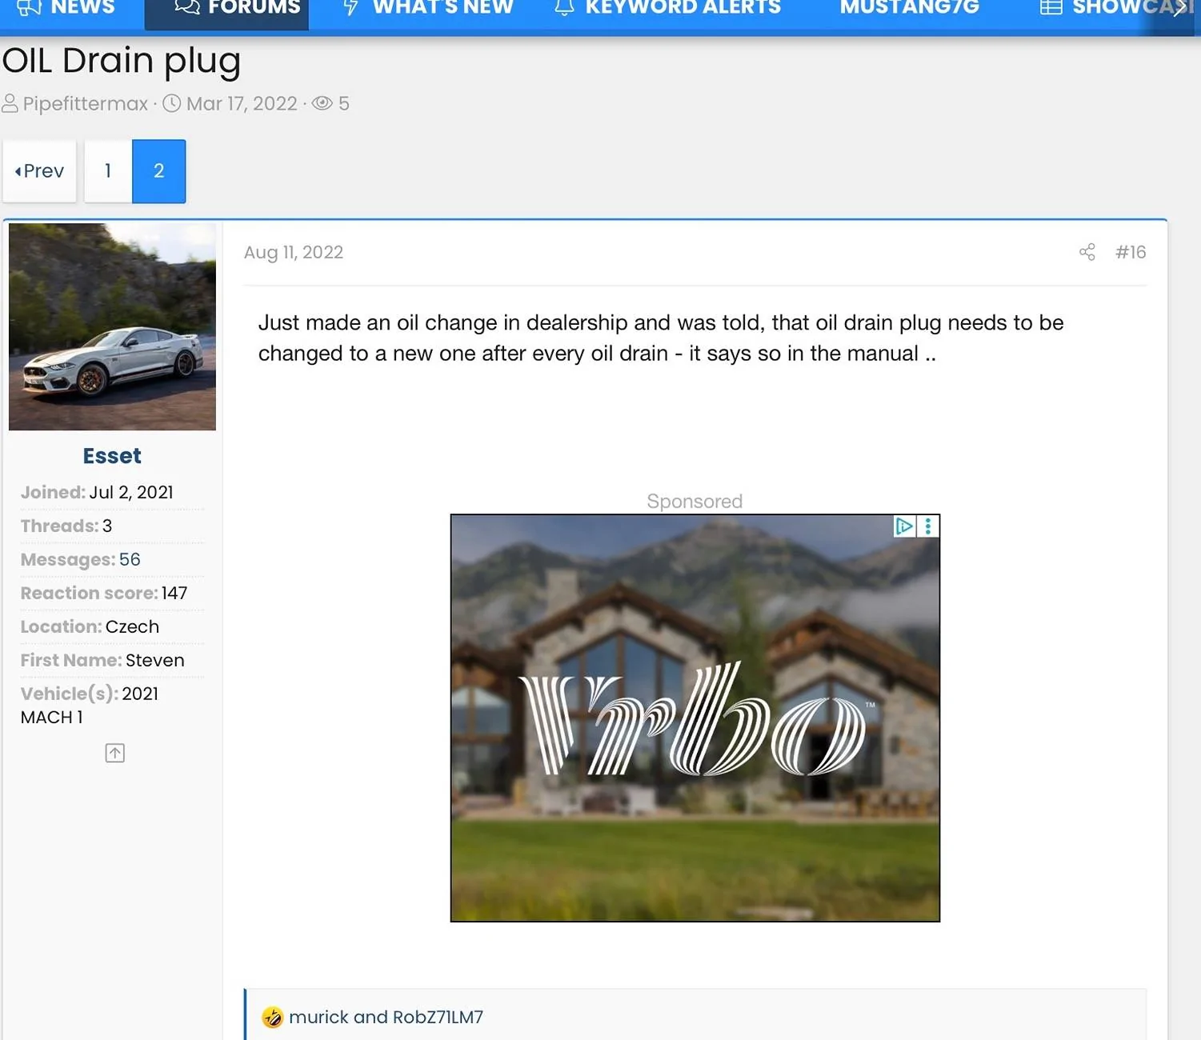1201x1040 pixels.
Task: Open Esset's Mustang avatar image
Action: [x=112, y=326]
